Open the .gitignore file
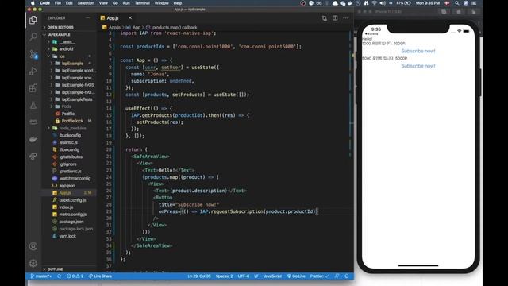Image resolution: width=508 pixels, height=286 pixels. [x=67, y=164]
